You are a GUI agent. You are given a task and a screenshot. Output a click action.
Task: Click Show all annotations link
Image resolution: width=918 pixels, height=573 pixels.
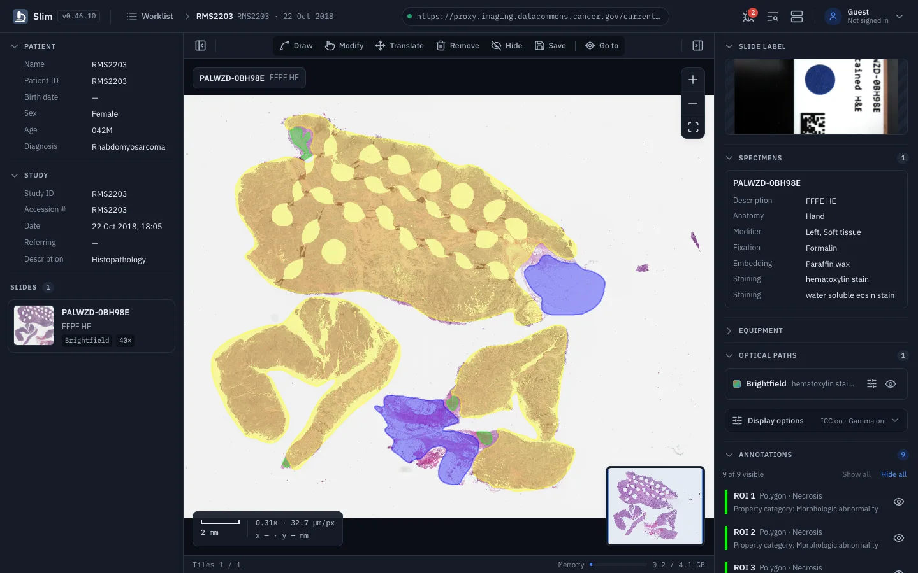point(856,474)
